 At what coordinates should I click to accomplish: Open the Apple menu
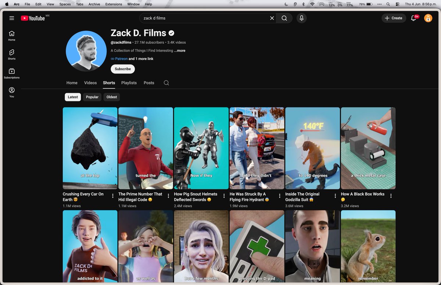click(x=7, y=4)
